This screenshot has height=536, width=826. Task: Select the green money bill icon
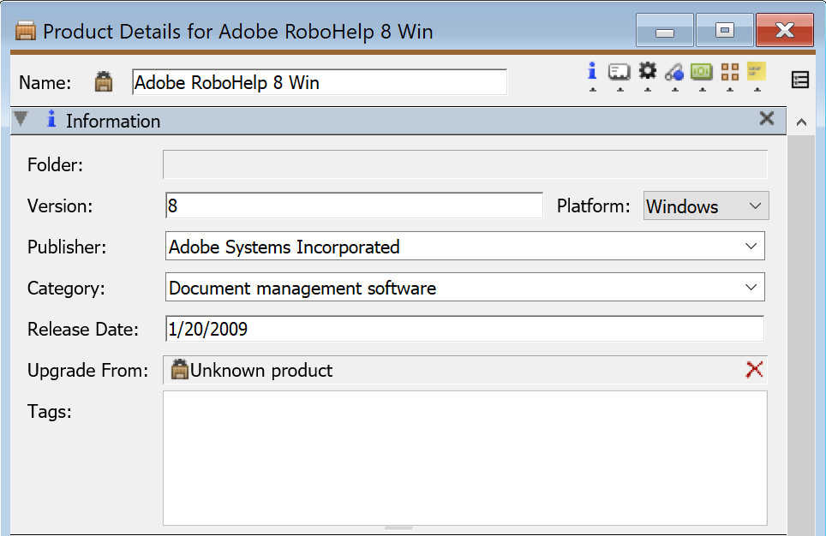[702, 72]
